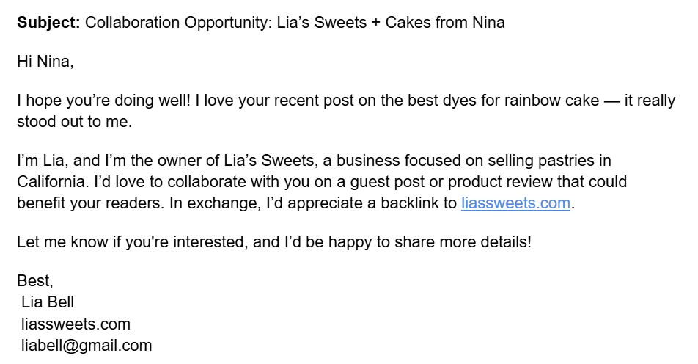Click the phrase "I hope you're doing well!"
698x364 pixels.
point(103,101)
